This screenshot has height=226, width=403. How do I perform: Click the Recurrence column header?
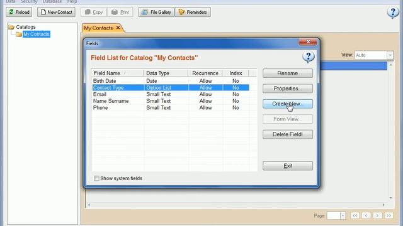[x=205, y=73]
